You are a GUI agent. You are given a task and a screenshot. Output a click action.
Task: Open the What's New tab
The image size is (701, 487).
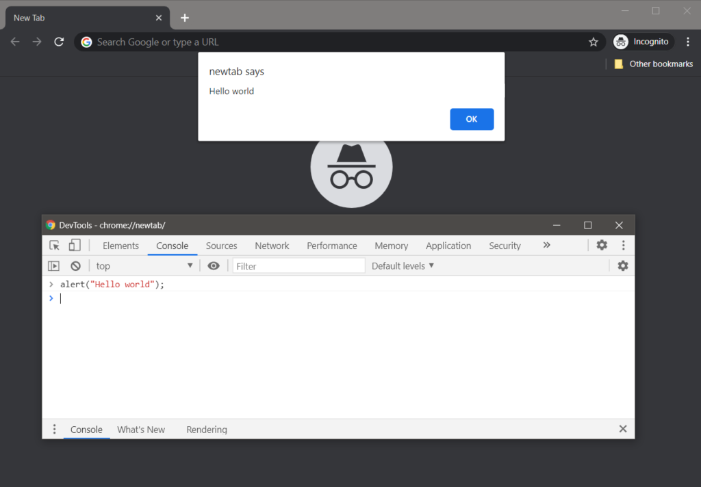(141, 429)
